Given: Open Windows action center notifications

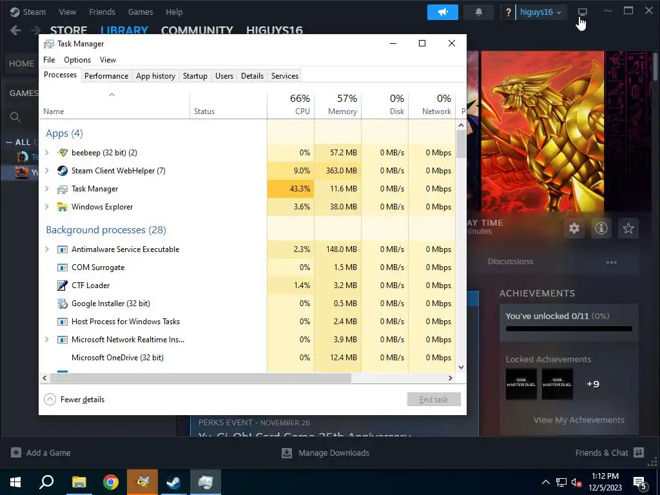Looking at the screenshot, I should point(640,483).
